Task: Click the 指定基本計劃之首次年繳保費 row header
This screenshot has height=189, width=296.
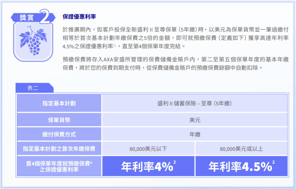Action: pyautogui.click(x=59, y=149)
